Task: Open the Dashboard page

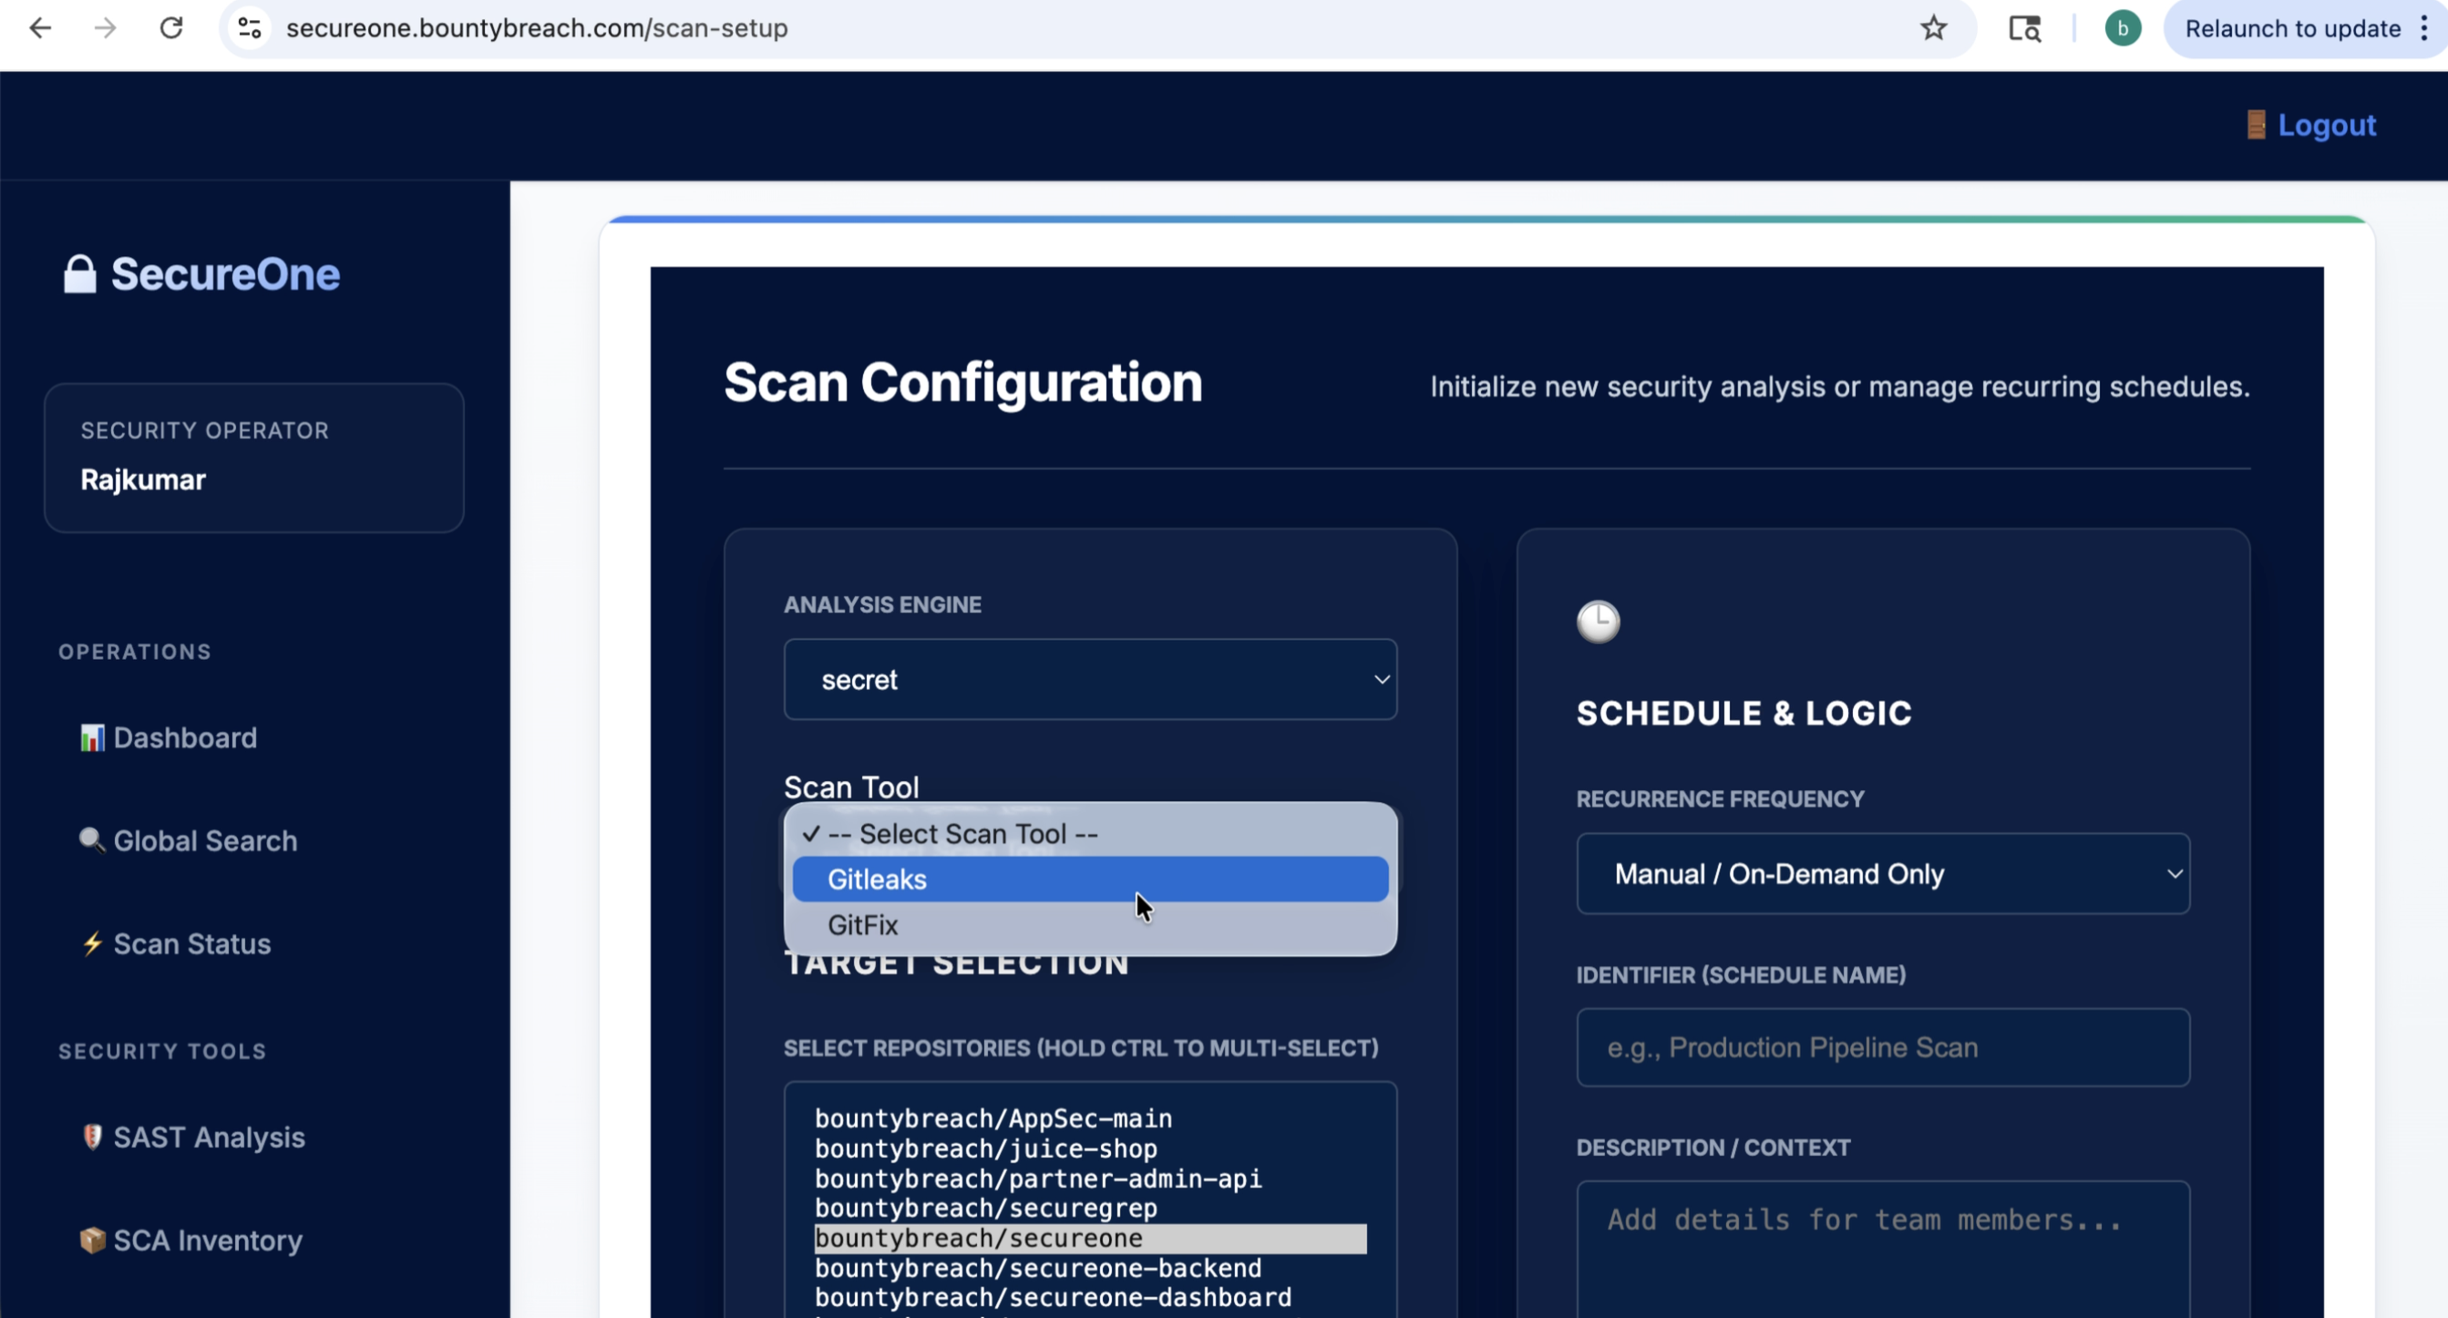Action: 184,738
